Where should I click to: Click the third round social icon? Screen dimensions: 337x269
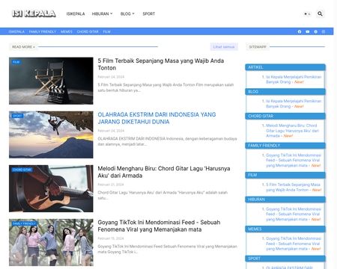315,31
